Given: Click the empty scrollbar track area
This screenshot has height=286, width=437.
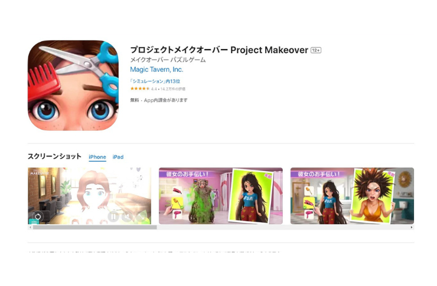Looking at the screenshot, I should pyautogui.click(x=283, y=227).
